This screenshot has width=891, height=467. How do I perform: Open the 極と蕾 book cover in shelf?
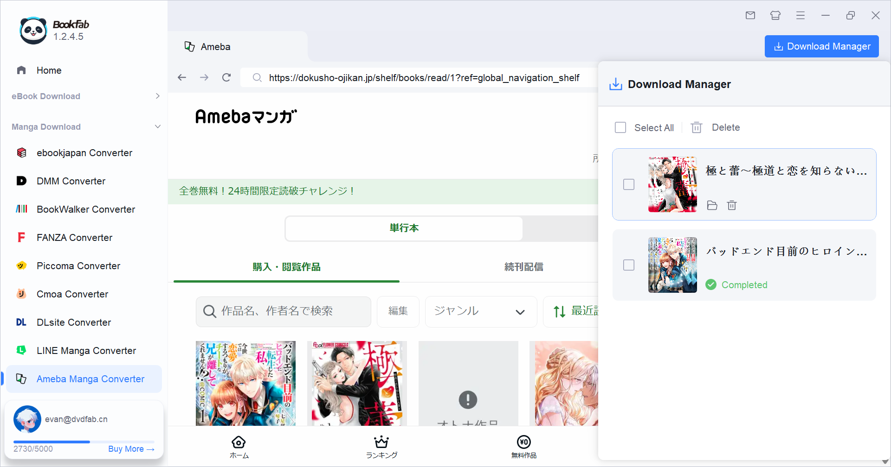pyautogui.click(x=357, y=384)
